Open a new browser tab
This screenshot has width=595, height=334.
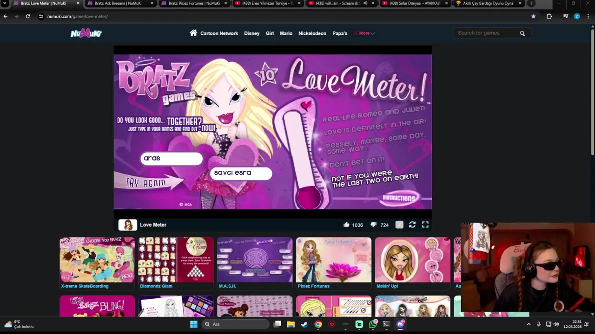531,3
